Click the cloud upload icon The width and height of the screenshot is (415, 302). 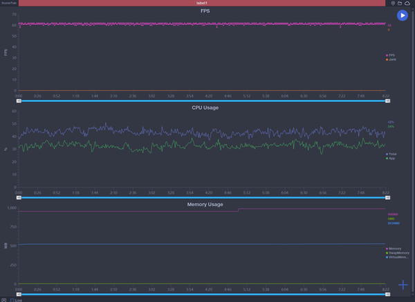pos(407,3)
